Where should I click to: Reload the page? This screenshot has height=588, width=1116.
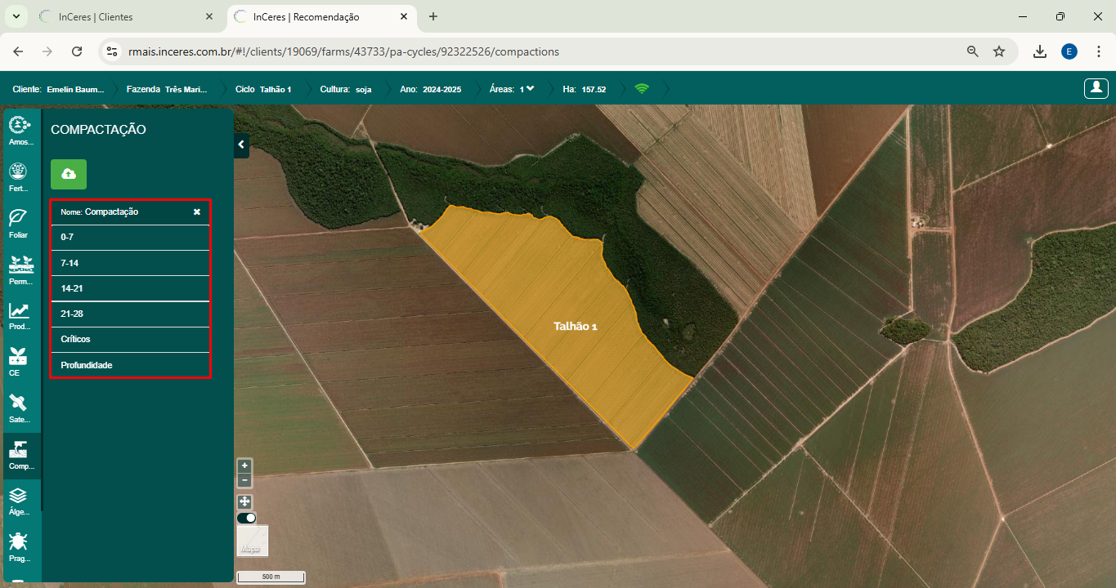point(77,51)
